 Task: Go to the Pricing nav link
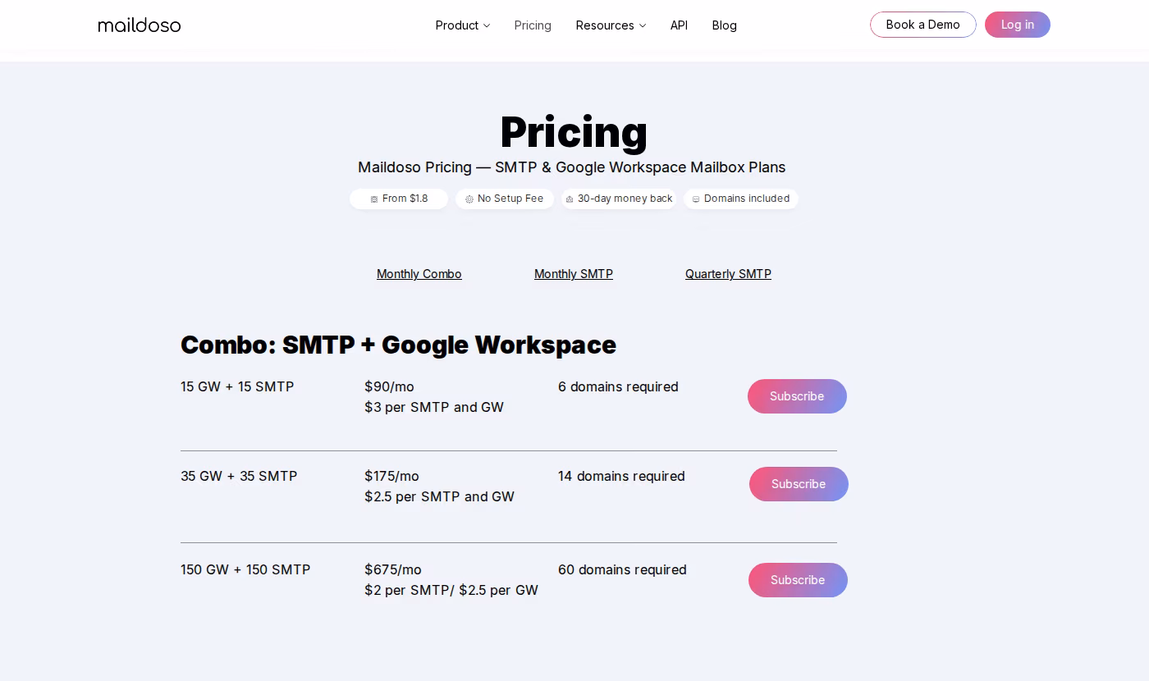(x=533, y=25)
